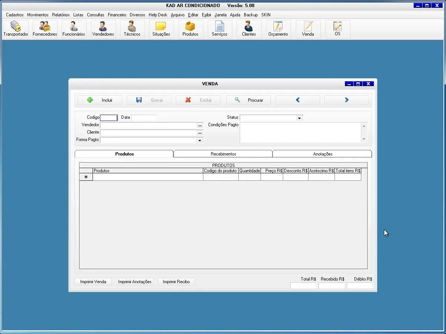Click the Procurar button

point(248,100)
